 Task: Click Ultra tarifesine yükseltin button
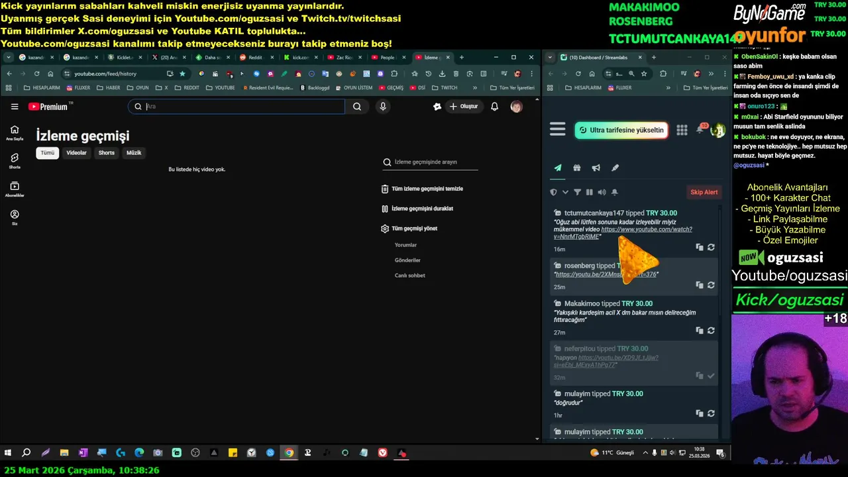click(x=621, y=131)
